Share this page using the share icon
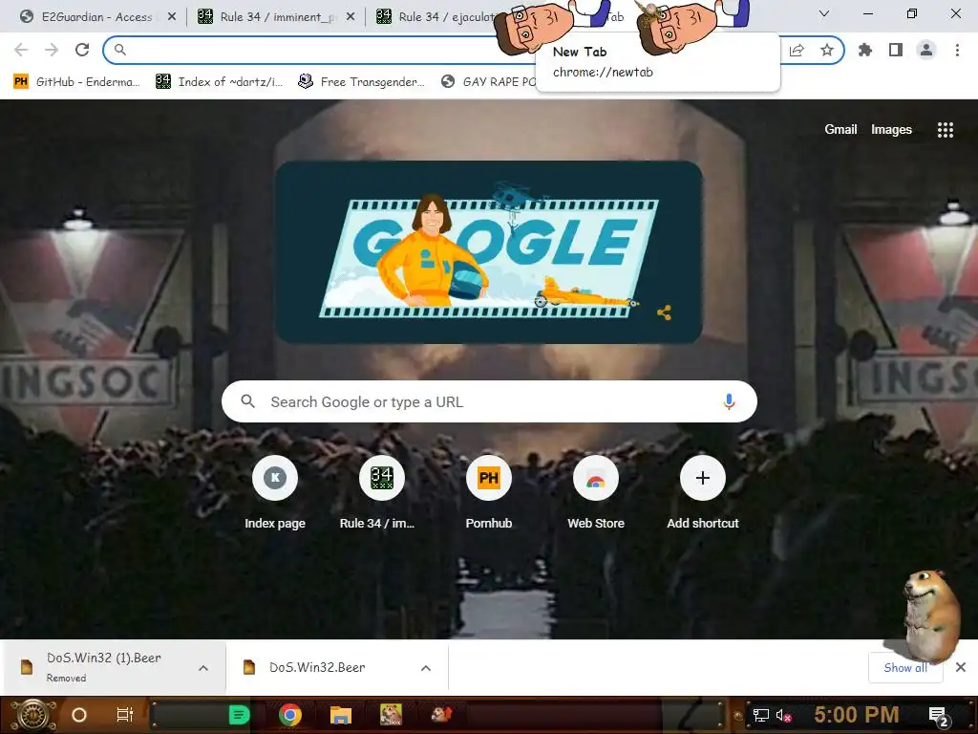 click(797, 50)
